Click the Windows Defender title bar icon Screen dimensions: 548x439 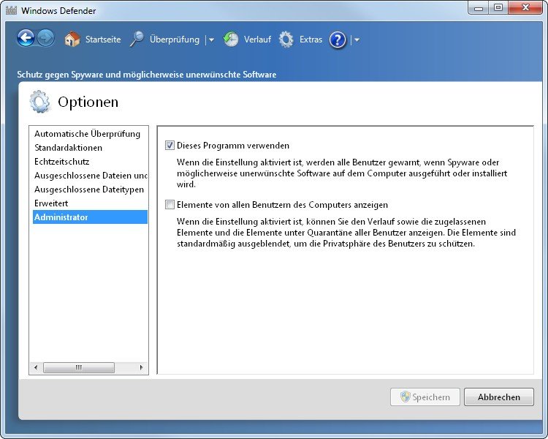tap(11, 10)
